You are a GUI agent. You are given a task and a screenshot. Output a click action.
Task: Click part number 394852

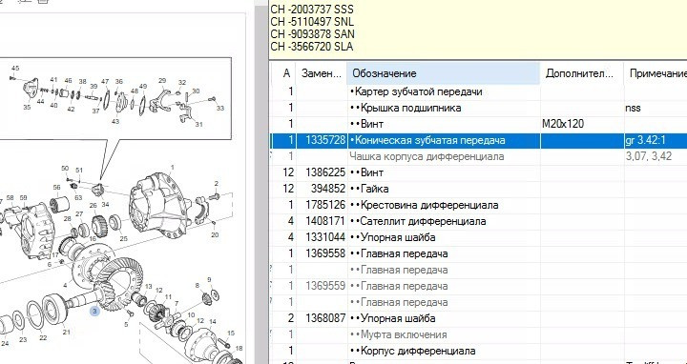point(328,189)
